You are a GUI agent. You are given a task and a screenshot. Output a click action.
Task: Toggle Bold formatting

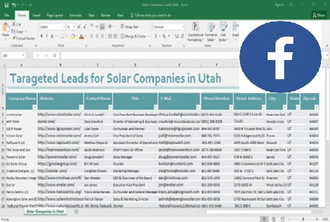[x=41, y=36]
